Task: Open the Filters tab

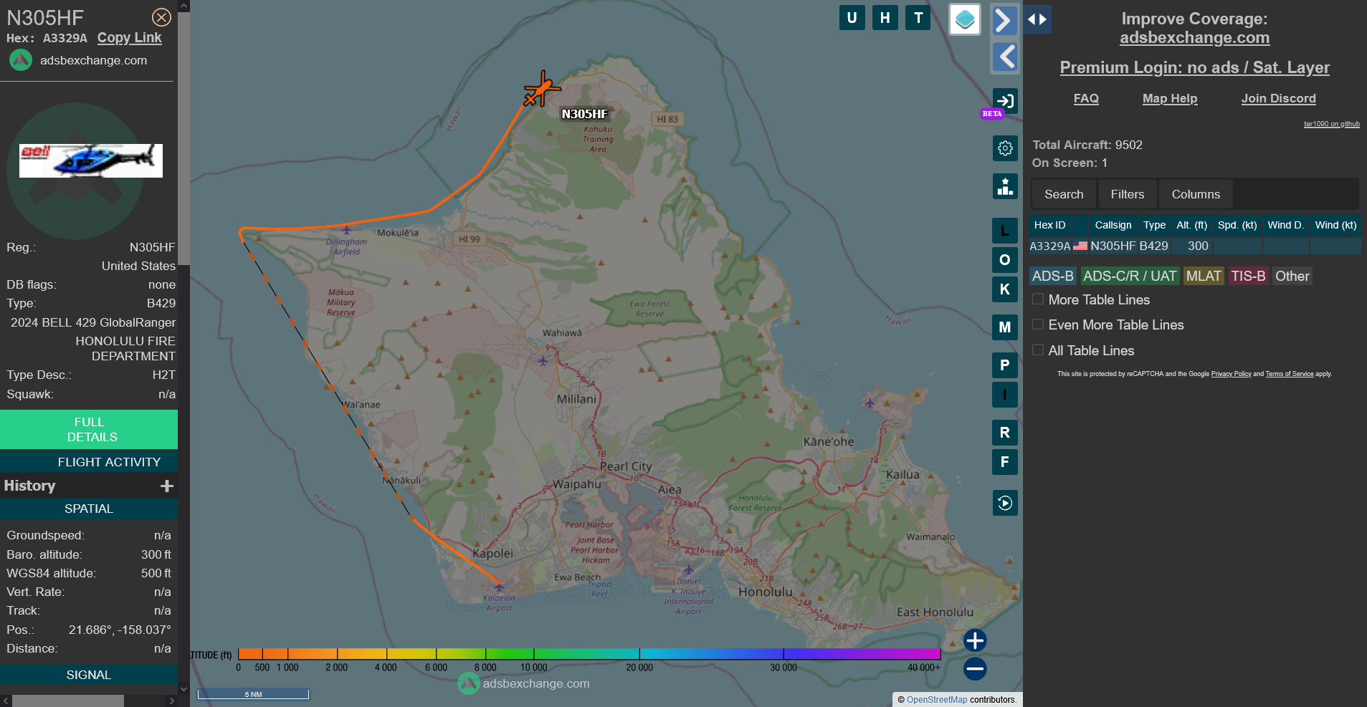Action: pyautogui.click(x=1128, y=194)
